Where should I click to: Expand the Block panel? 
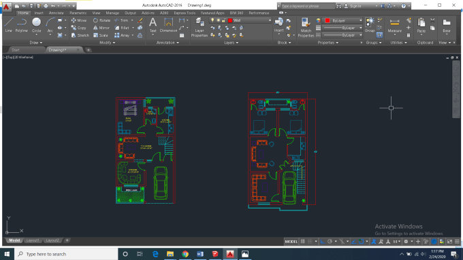click(x=285, y=43)
